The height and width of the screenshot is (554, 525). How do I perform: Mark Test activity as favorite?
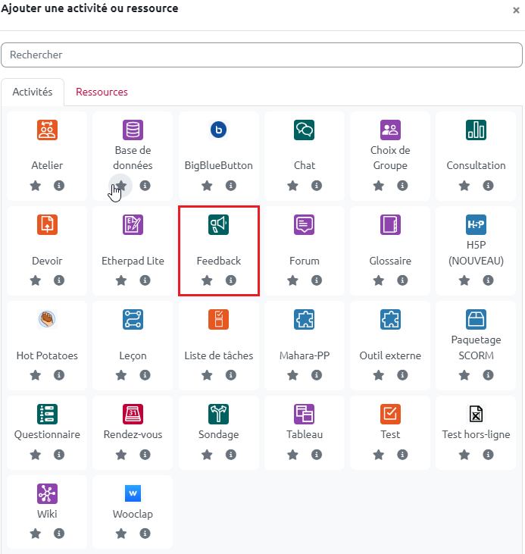[378, 455]
